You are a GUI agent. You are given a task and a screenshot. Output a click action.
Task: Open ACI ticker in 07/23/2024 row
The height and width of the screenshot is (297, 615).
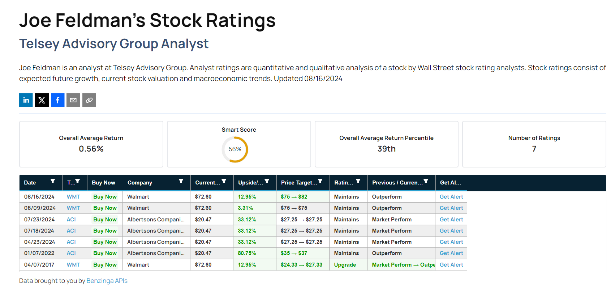[71, 220]
